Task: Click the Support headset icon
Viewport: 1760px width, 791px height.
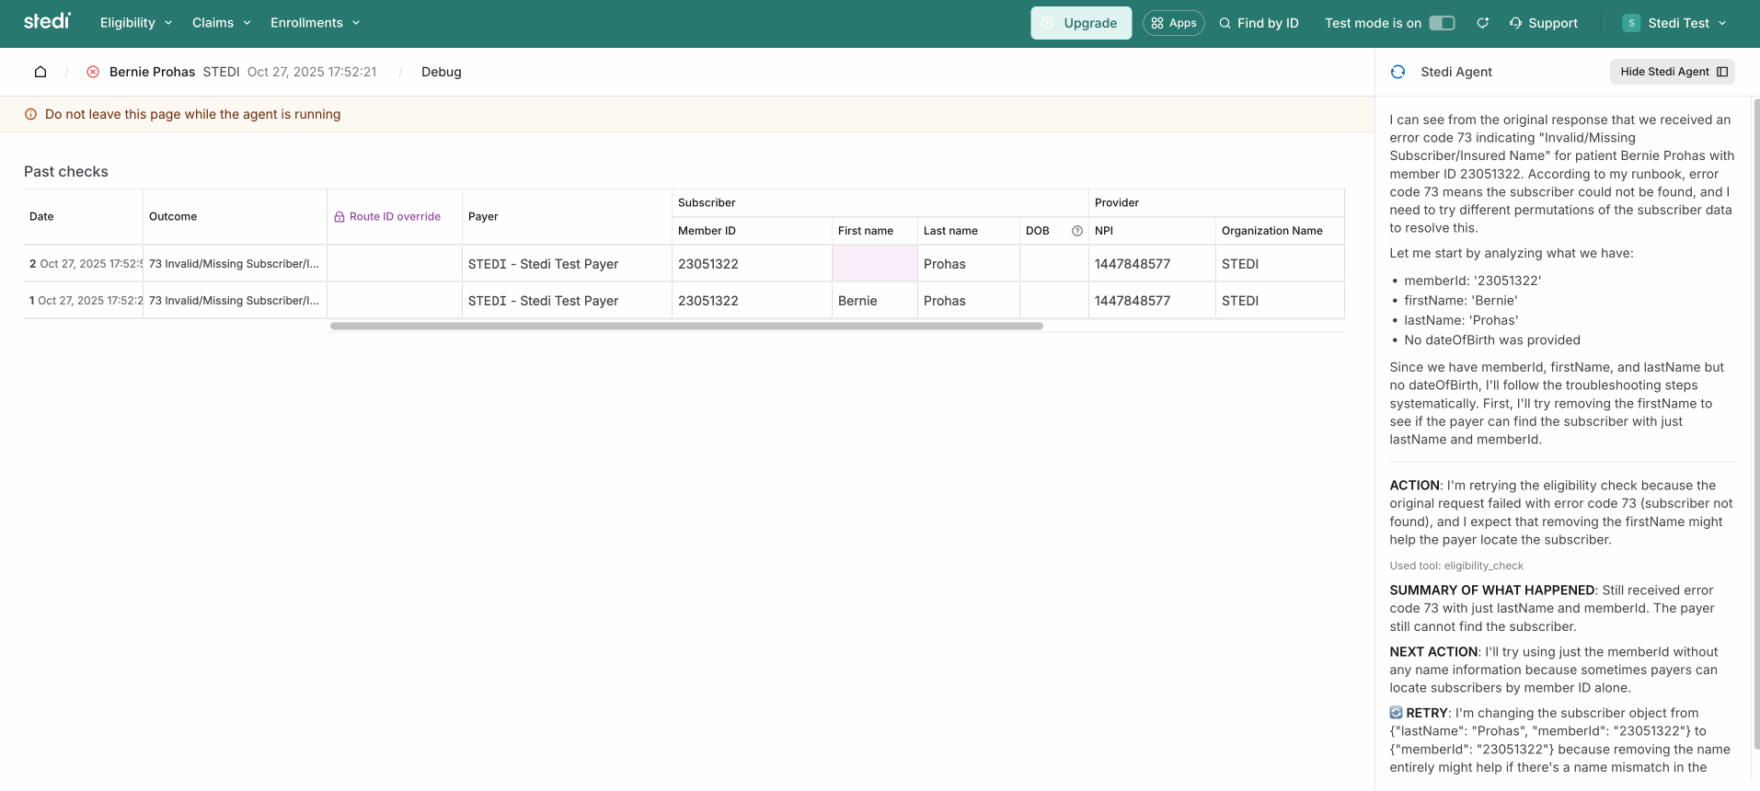Action: click(1515, 23)
